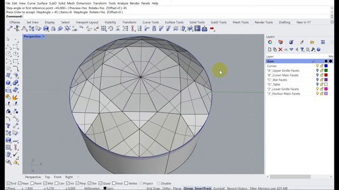Screen dimensions: 339x190
Task: Toggle the End osnap checkbox
Action: click(x=8, y=183)
